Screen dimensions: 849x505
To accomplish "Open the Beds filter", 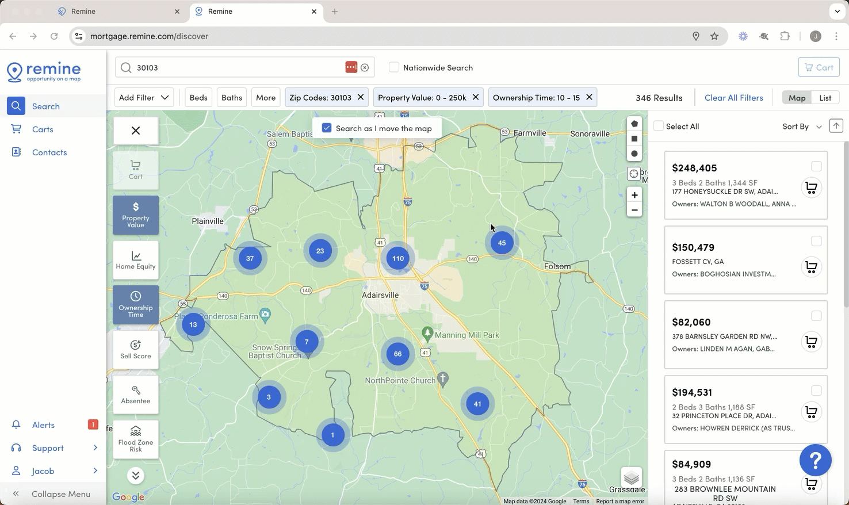I will click(x=198, y=97).
